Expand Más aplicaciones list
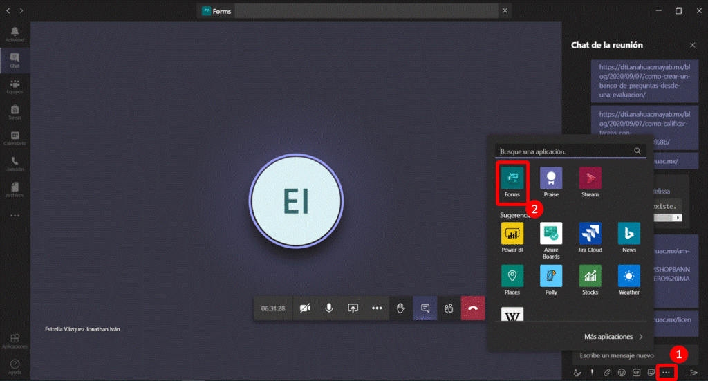Viewport: 708px width, 381px height. (x=613, y=337)
